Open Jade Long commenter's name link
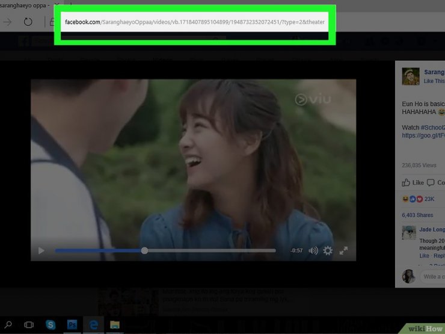445x334 pixels. (x=432, y=229)
